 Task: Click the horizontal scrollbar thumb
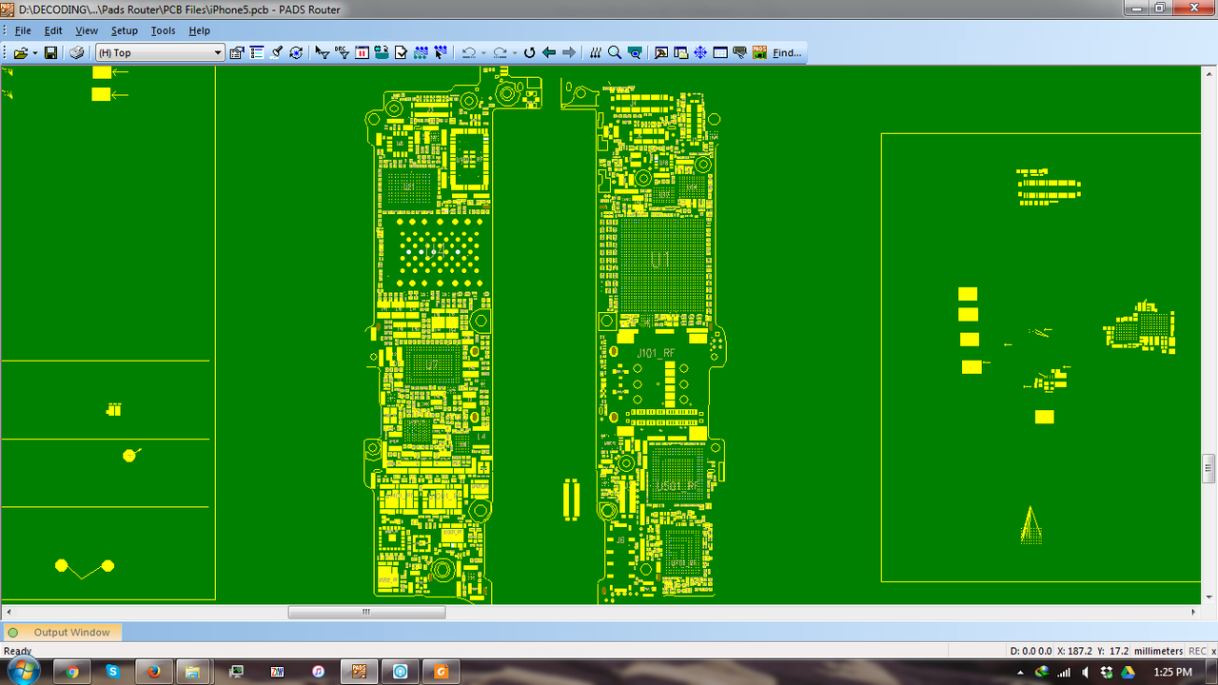click(x=366, y=613)
